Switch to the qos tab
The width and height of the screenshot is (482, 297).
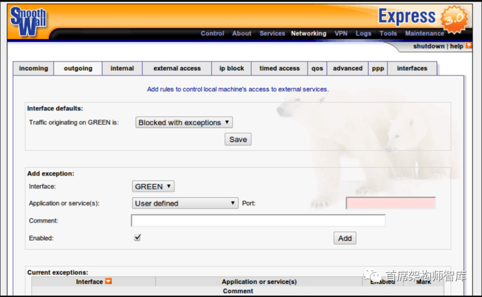point(317,68)
